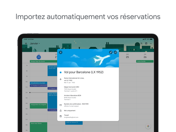Select day 25 in the week header

click(127, 57)
